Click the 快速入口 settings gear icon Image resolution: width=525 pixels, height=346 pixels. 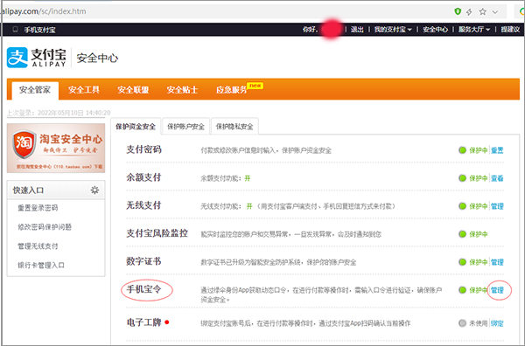[94, 190]
